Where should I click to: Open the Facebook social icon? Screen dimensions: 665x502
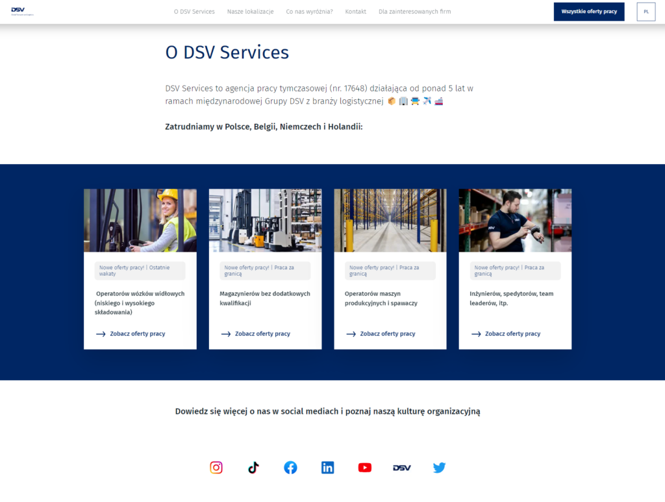click(x=290, y=468)
